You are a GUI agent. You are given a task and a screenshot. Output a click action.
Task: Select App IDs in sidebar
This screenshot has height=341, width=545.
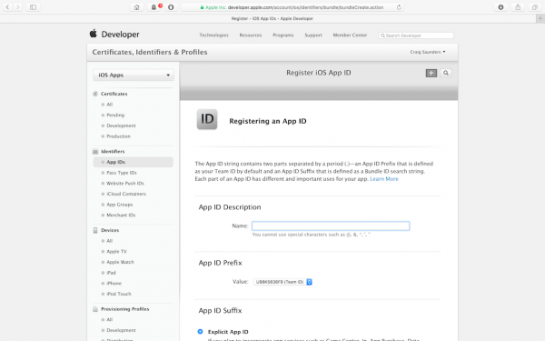(x=134, y=162)
